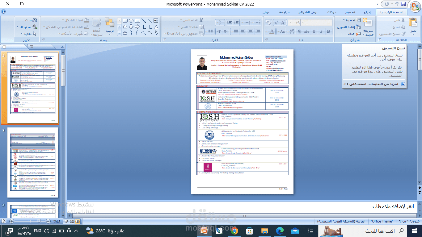This screenshot has height=237, width=422.
Task: Select slide 2 thumbnail
Action: point(32,163)
